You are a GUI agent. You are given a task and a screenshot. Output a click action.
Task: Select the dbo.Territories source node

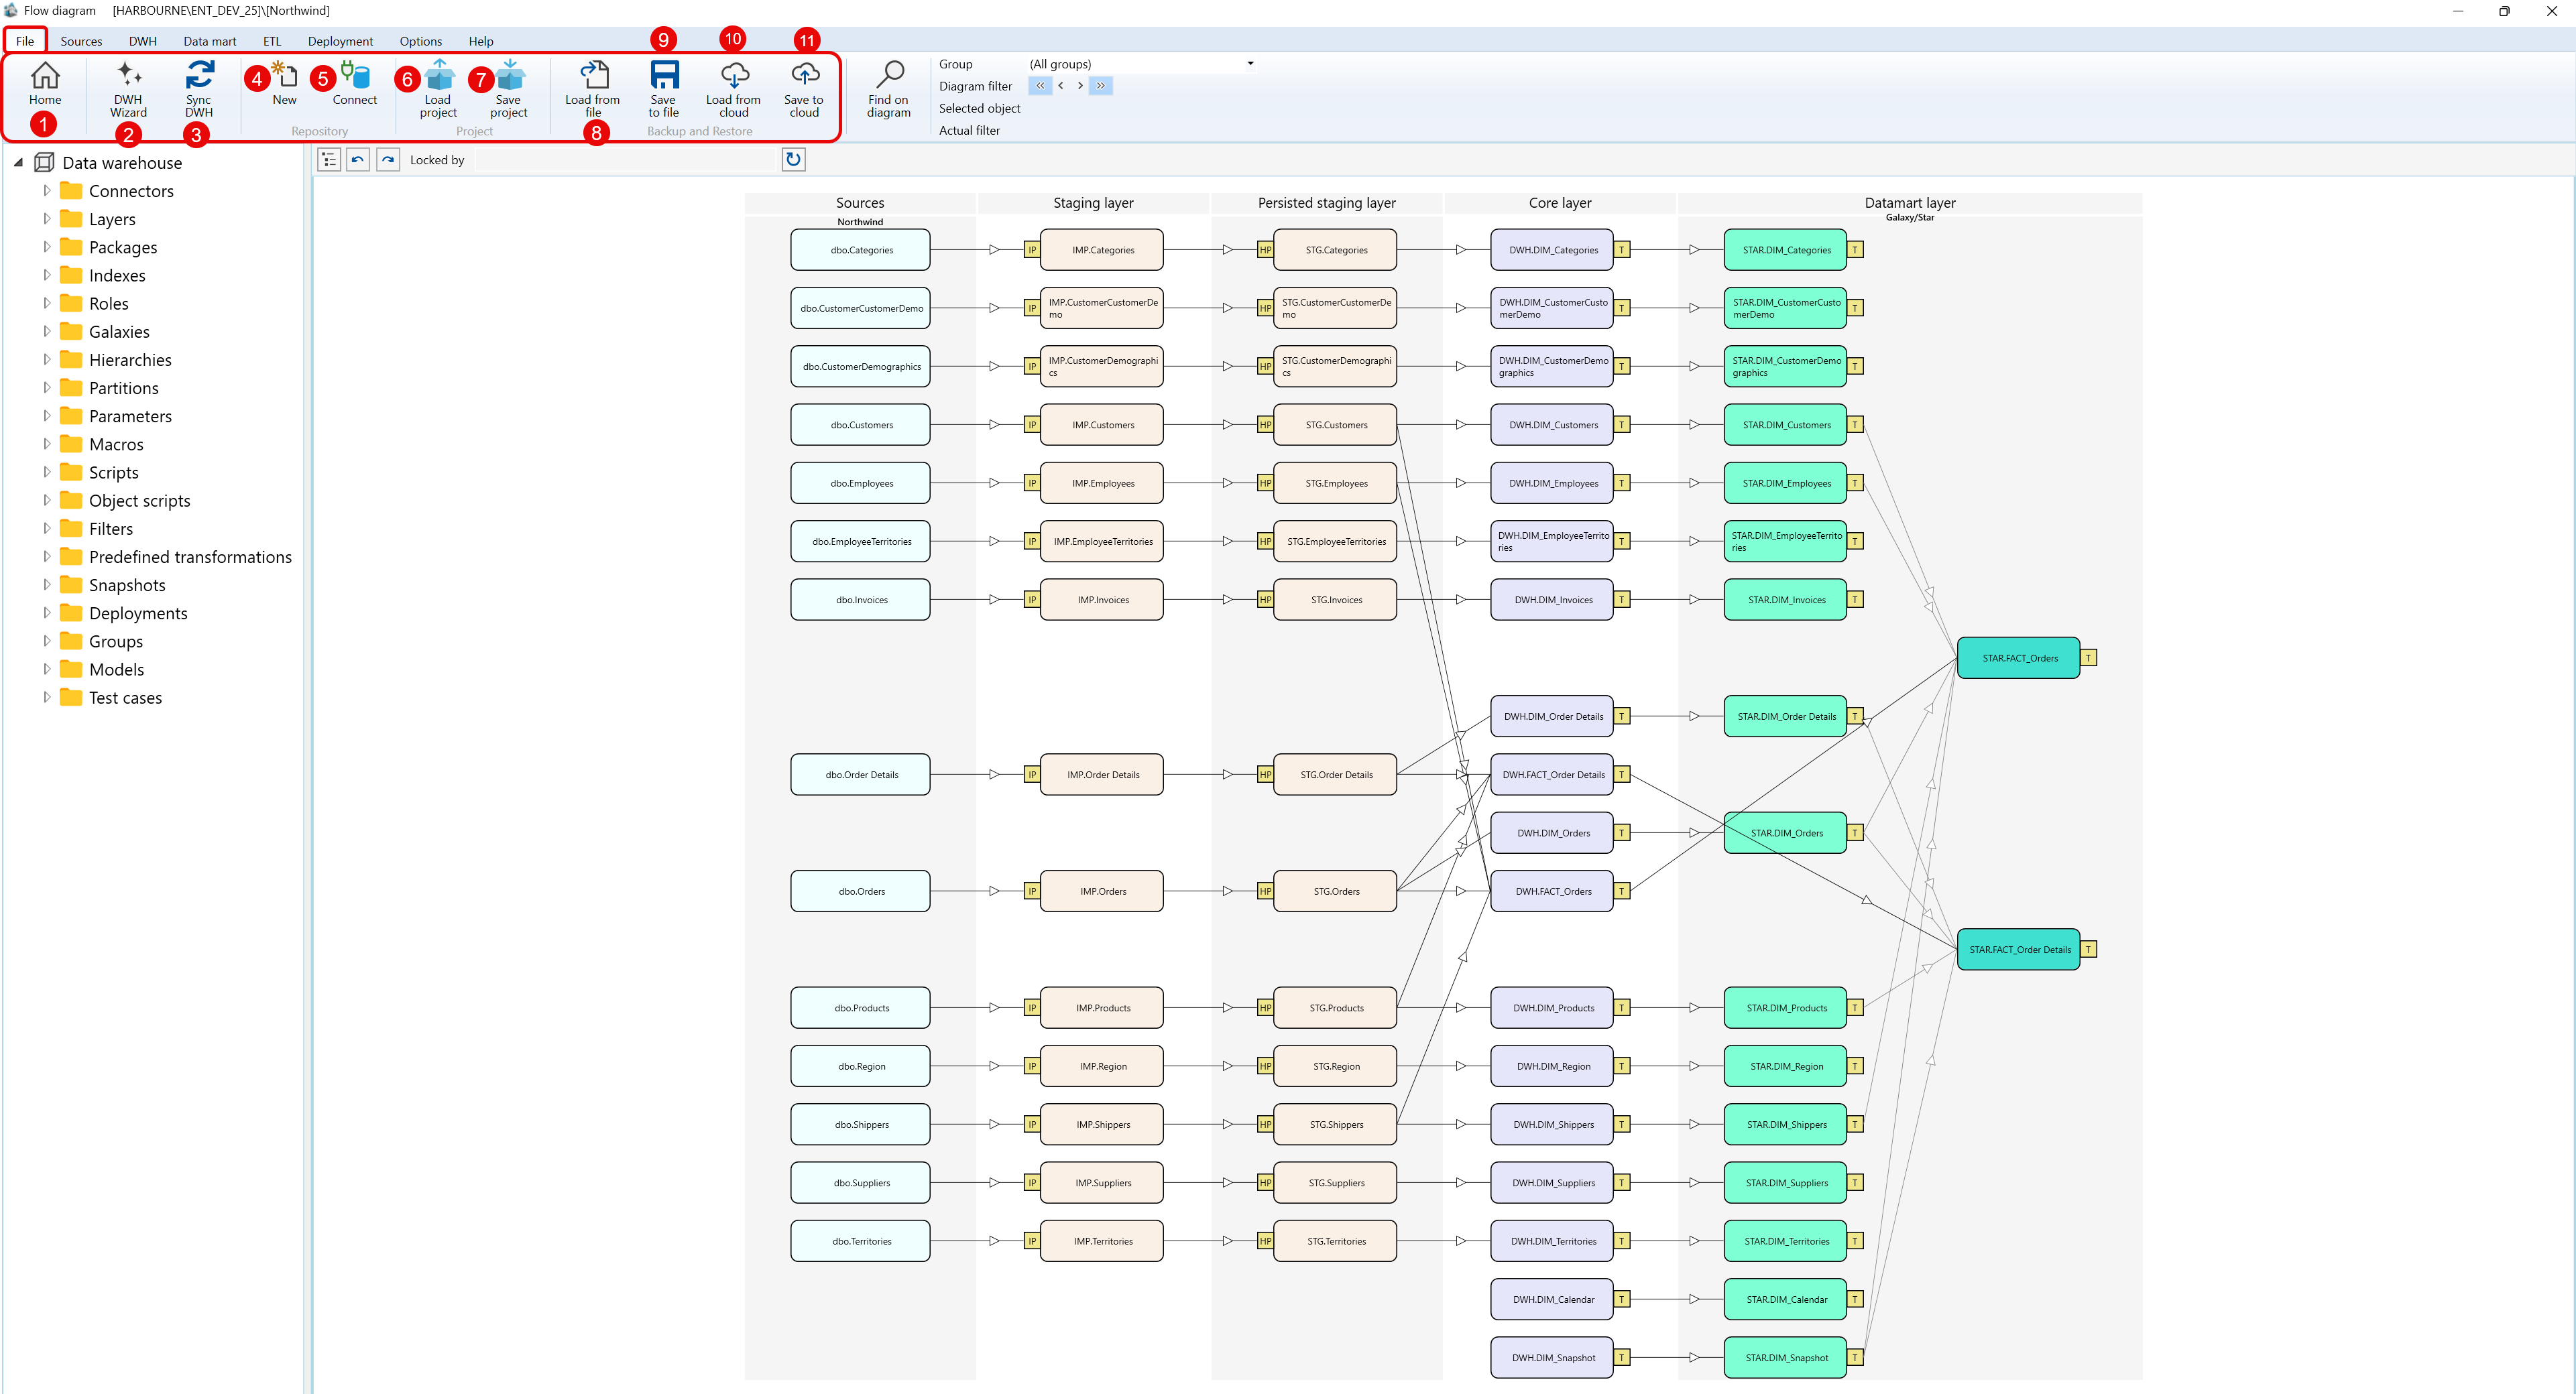860,1241
